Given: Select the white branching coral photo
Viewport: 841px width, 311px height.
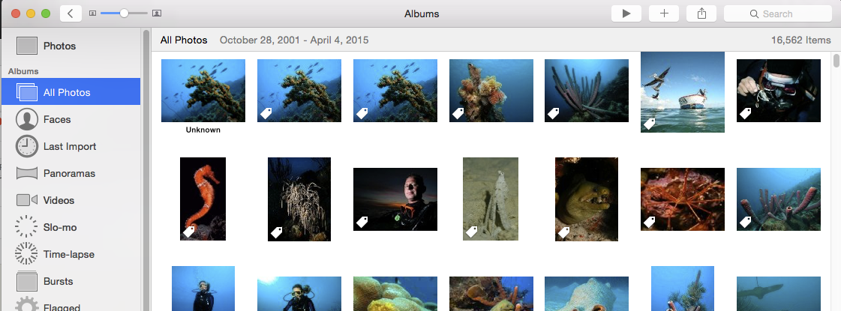Looking at the screenshot, I should point(299,199).
